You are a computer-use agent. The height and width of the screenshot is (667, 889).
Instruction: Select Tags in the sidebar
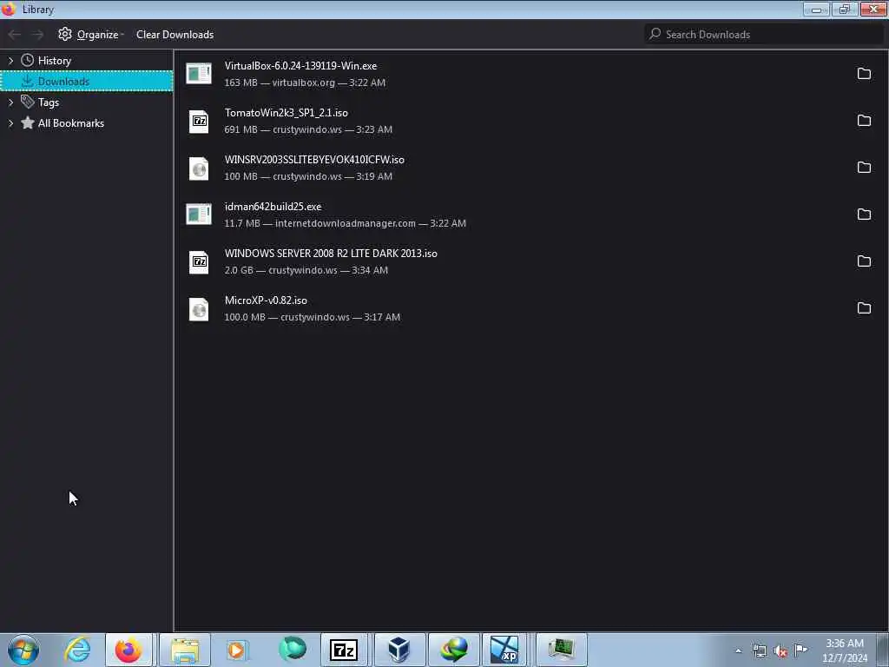click(87, 102)
